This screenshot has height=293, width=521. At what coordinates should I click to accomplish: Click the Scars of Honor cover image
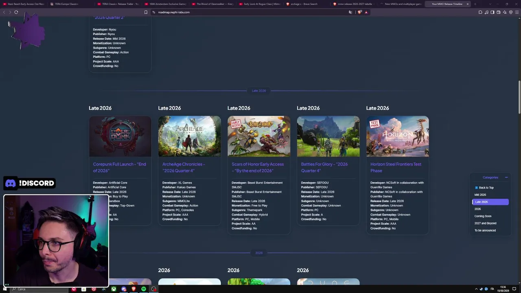coord(259,136)
